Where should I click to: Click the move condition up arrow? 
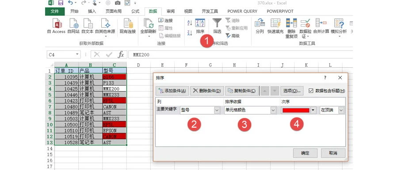pyautogui.click(x=265, y=91)
